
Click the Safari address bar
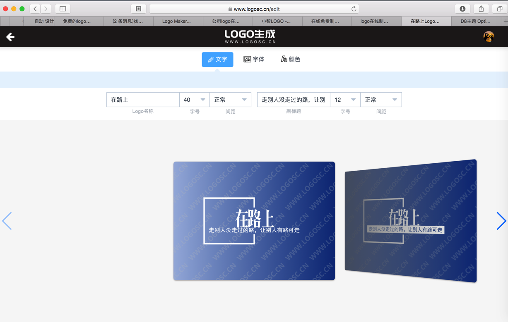[x=254, y=9]
